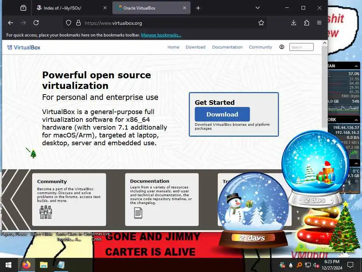362x272 pixels.
Task: Go back with the browser back arrow
Action: pyautogui.click(x=11, y=23)
